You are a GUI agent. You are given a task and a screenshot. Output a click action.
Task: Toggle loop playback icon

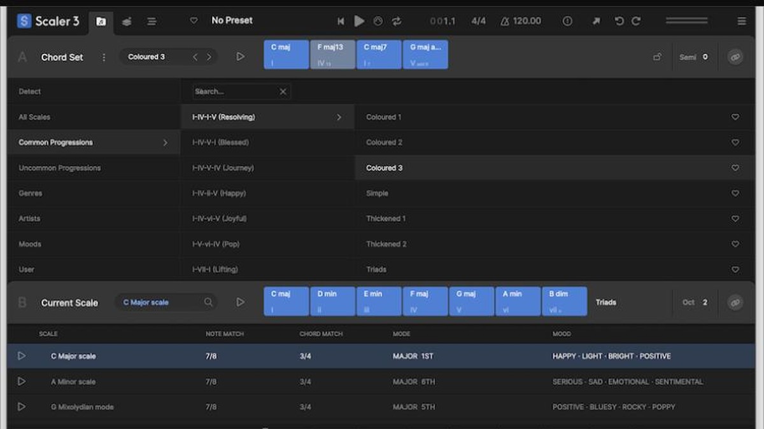397,21
